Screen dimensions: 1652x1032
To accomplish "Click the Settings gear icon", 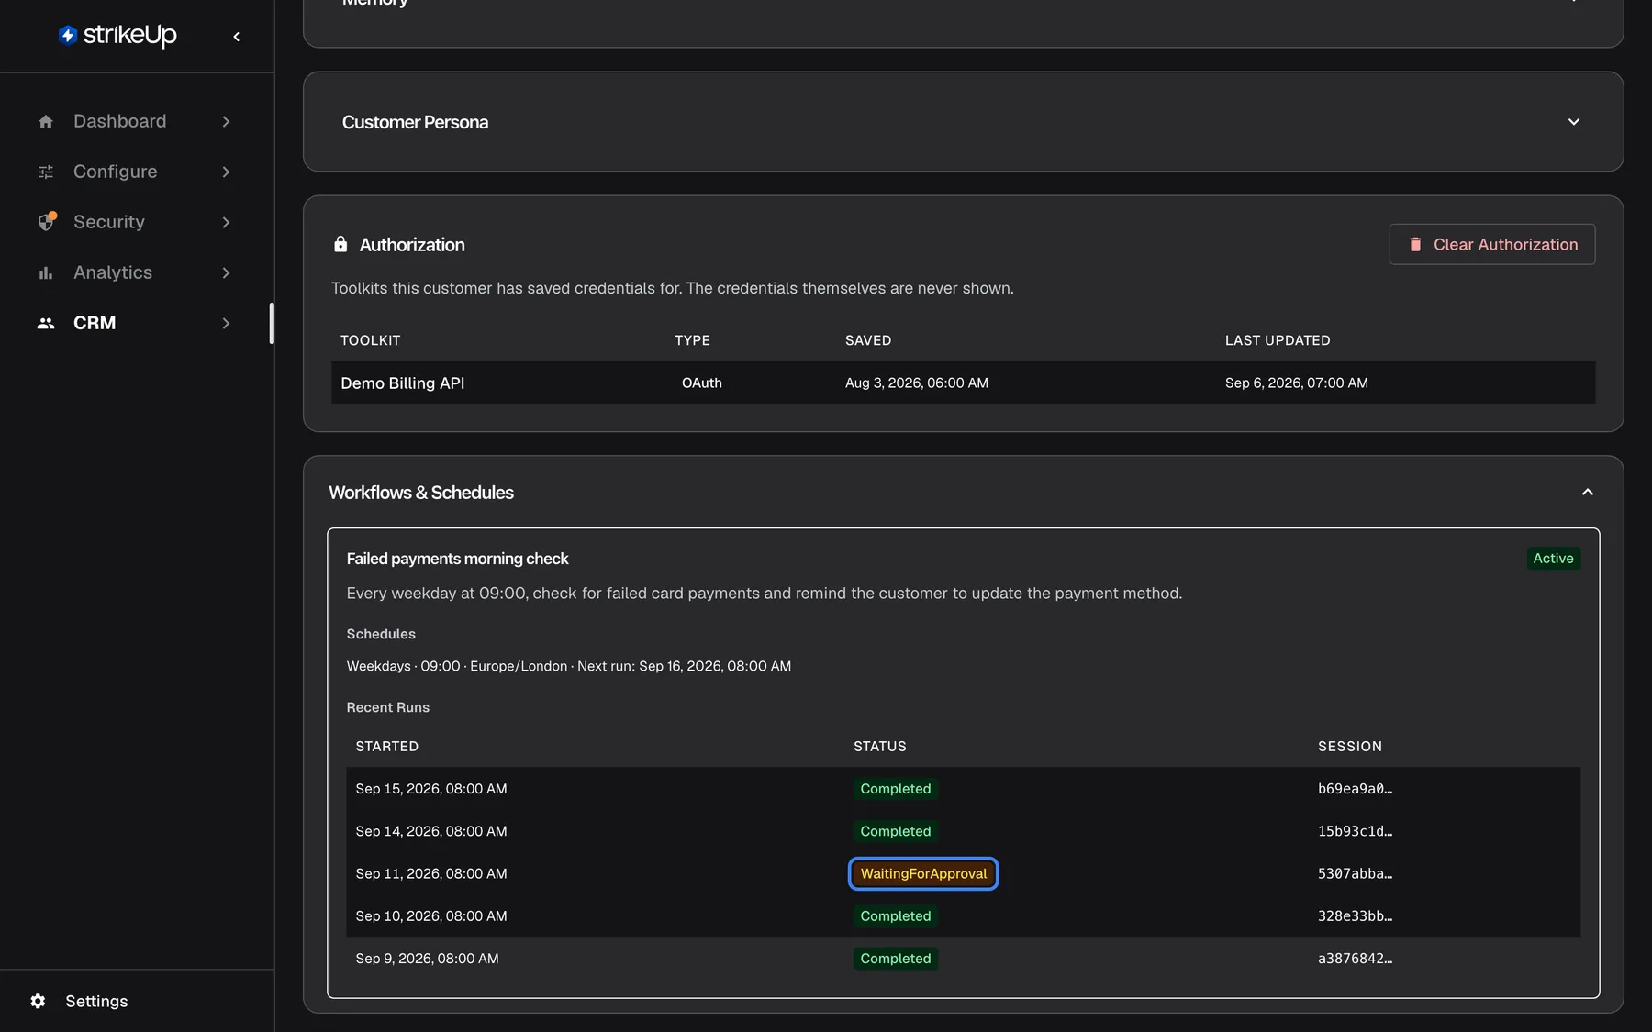I will (38, 1001).
